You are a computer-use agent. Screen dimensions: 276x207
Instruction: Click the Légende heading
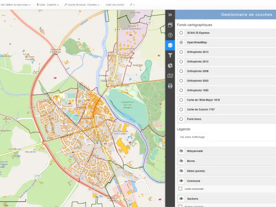click(183, 129)
